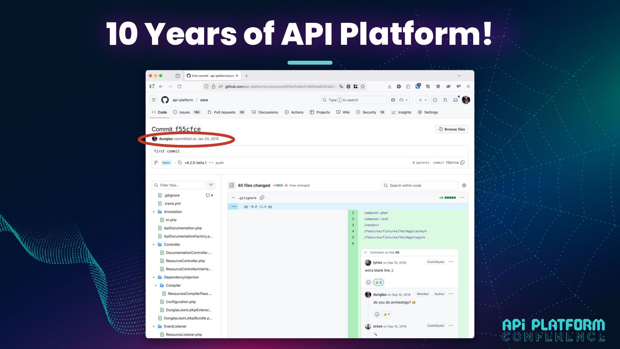This screenshot has width=620, height=349.
Task: Click the Type / to search box
Action: coord(353,100)
